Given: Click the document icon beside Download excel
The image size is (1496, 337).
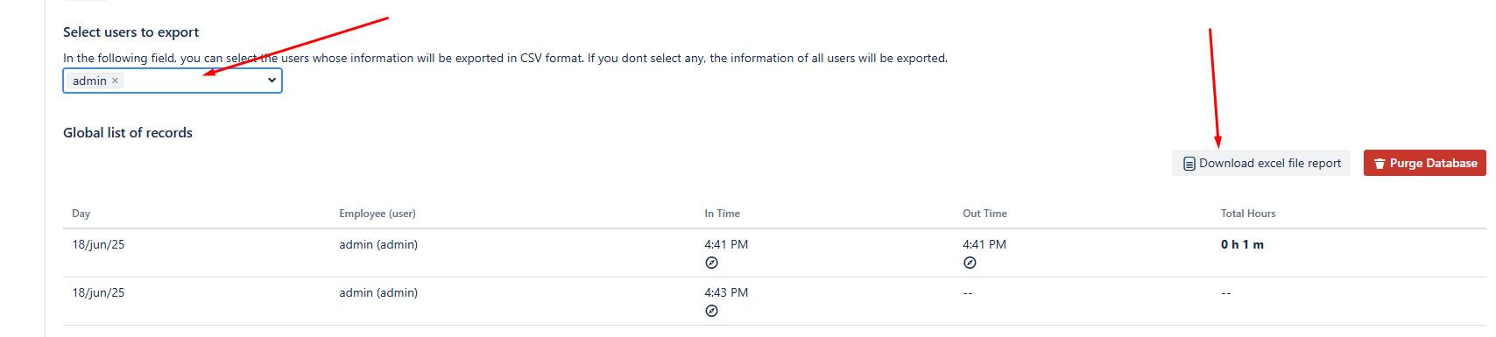Looking at the screenshot, I should click(1189, 164).
